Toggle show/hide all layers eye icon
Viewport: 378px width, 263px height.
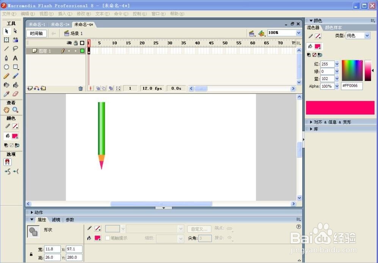click(69, 43)
